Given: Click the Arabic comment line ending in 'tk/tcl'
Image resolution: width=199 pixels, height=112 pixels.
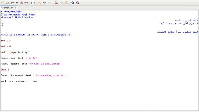Looking at the screenshot, I should coord(179,23).
